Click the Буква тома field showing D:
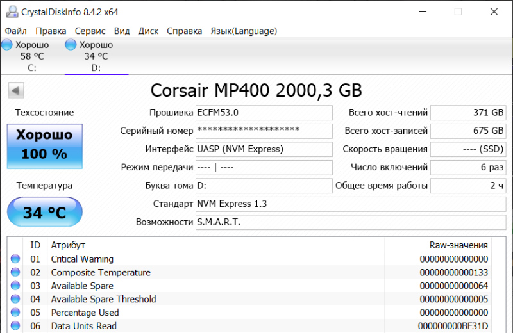Image resolution: width=513 pixels, height=333 pixels. click(264, 186)
